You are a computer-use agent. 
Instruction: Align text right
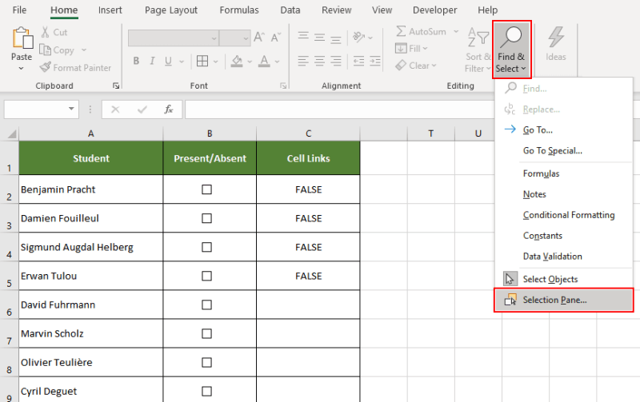[336, 62]
